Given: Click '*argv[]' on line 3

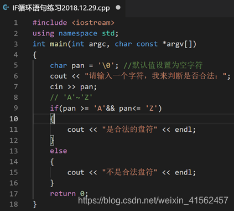Looking at the screenshot, I should click(x=178, y=44).
